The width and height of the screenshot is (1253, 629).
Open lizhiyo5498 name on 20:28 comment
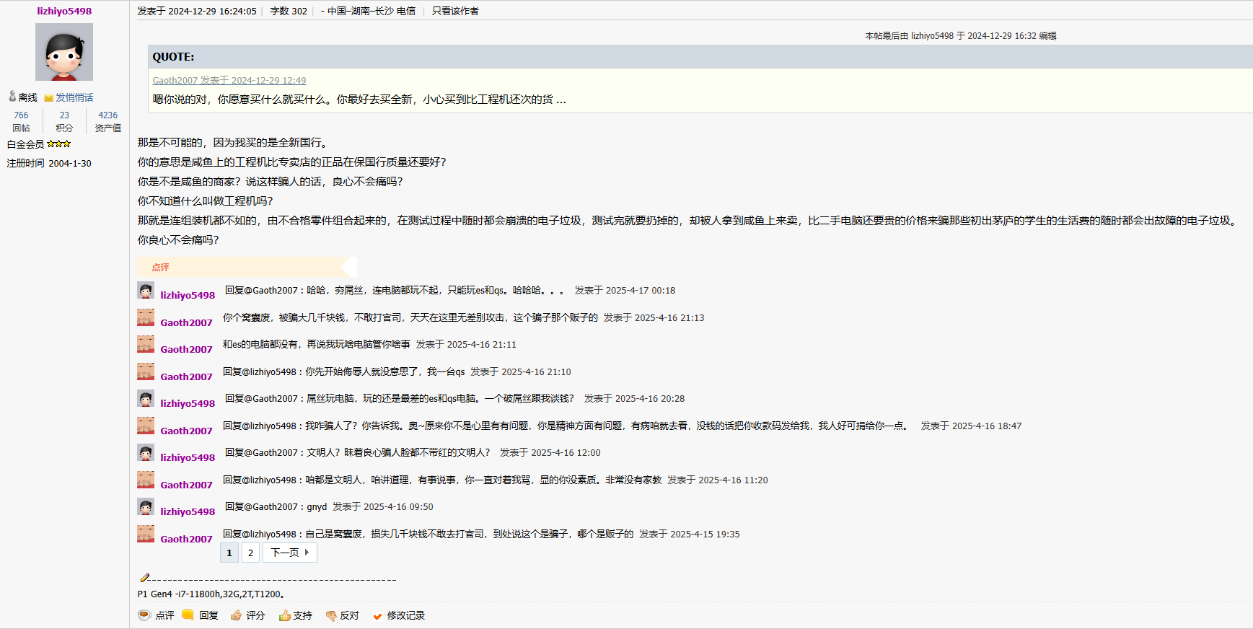click(188, 403)
